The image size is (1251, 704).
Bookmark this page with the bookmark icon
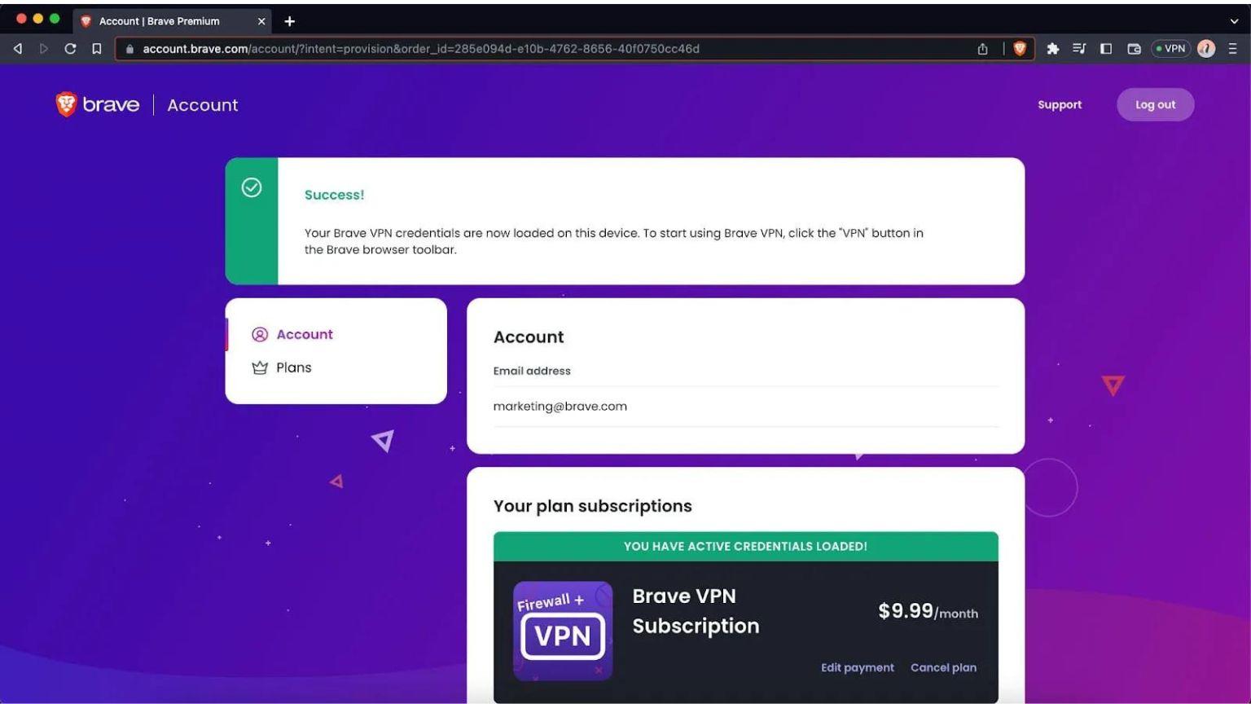pyautogui.click(x=96, y=49)
